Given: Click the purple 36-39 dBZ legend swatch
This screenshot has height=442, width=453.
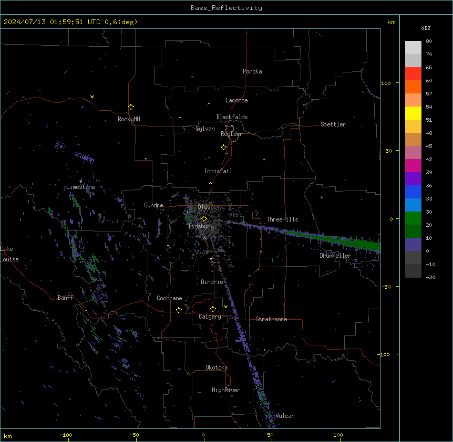Looking at the screenshot, I should point(413,179).
